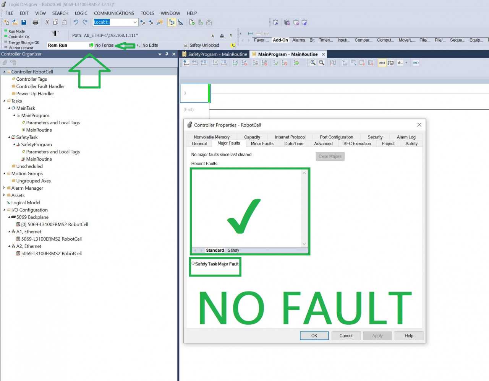Click Cancel in Controller Properties
Viewport: 489px width, 381px height.
[x=346, y=336]
